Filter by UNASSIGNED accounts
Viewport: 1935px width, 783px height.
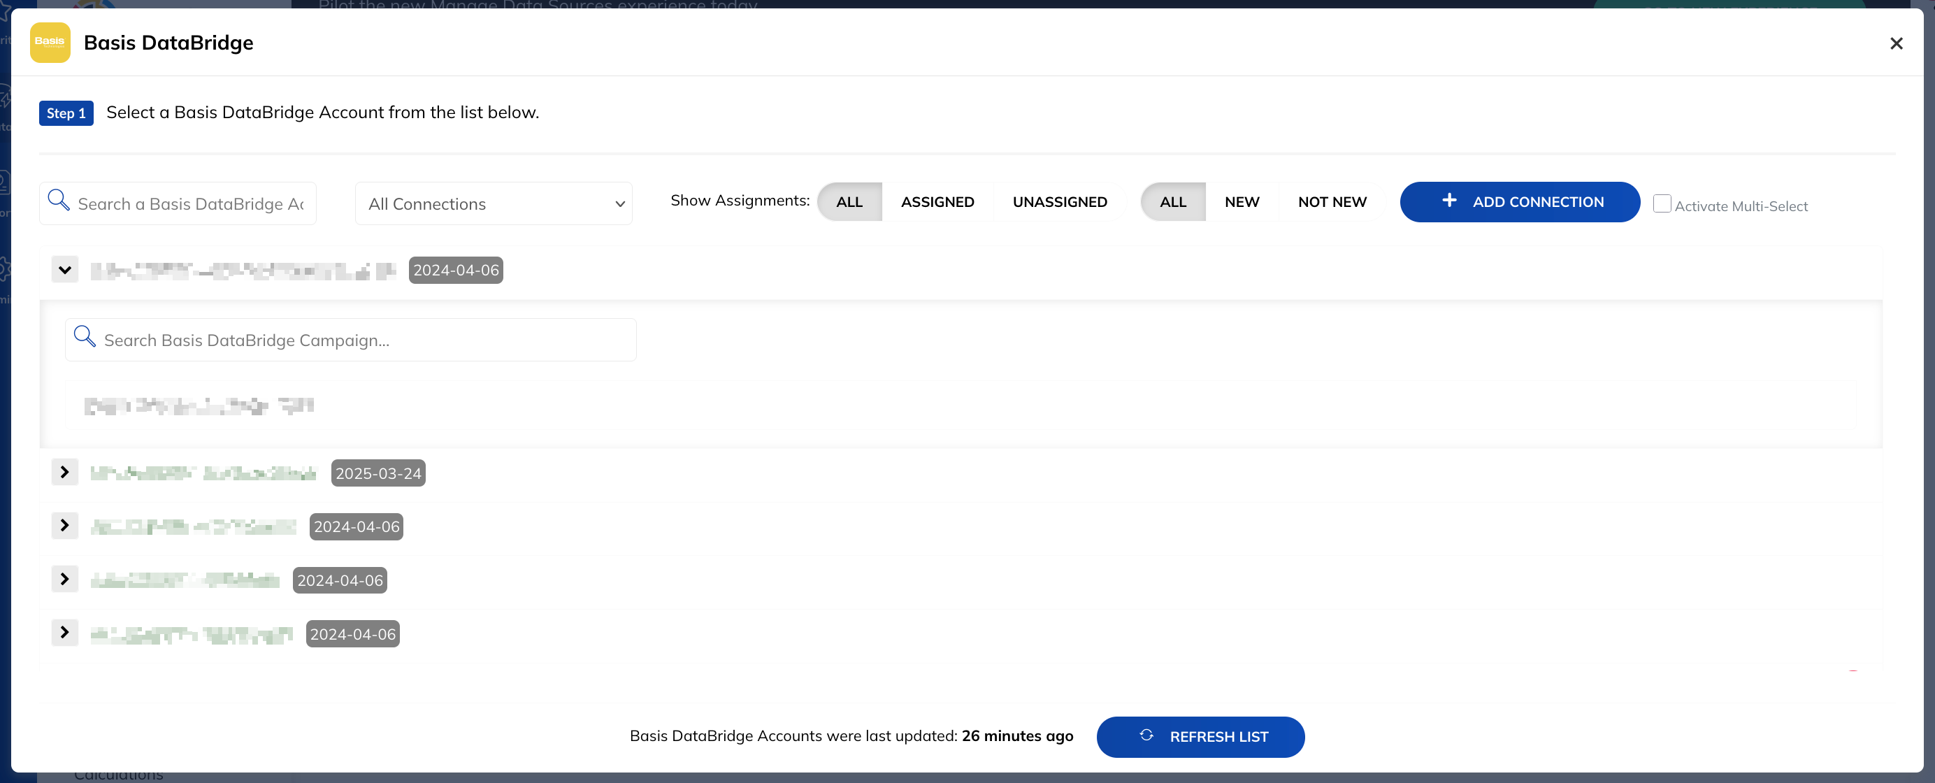[1059, 202]
